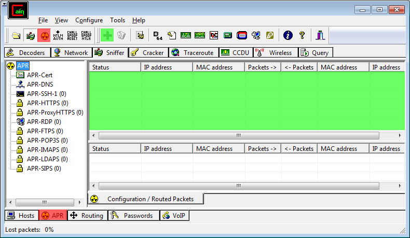
Task: Toggle the Start/Stop Sniffer toolbar button
Action: click(30, 35)
